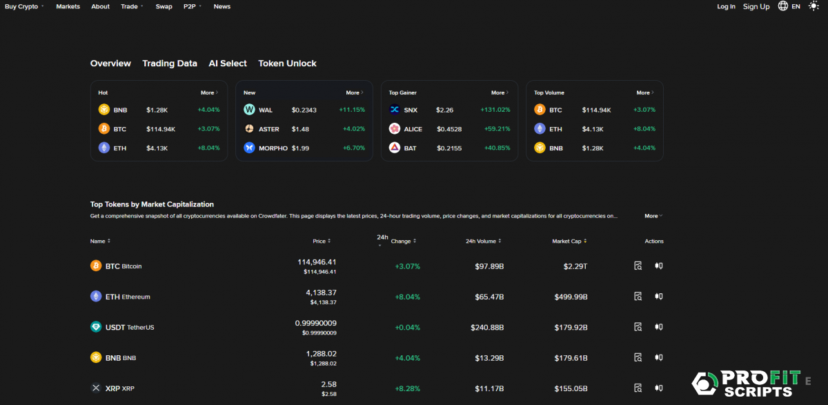Viewport: 828px width, 405px height.
Task: Click More in the Top Gainer card
Action: (x=500, y=92)
